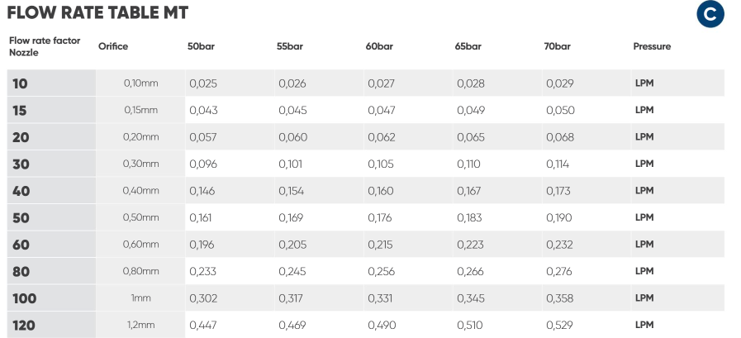Click the Pressure column header
This screenshot has width=741, height=338.
pyautogui.click(x=652, y=46)
